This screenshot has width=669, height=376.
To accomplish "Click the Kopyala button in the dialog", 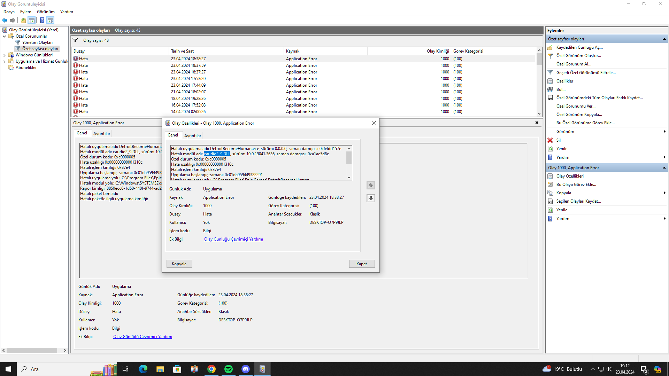I will [x=179, y=264].
